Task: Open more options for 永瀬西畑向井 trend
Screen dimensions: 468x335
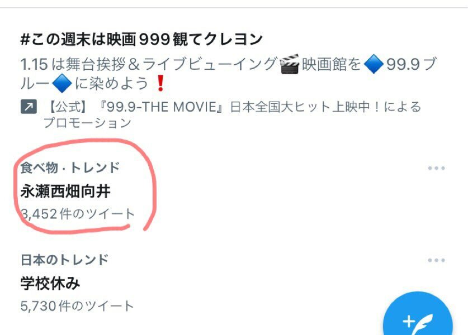Action: (436, 168)
